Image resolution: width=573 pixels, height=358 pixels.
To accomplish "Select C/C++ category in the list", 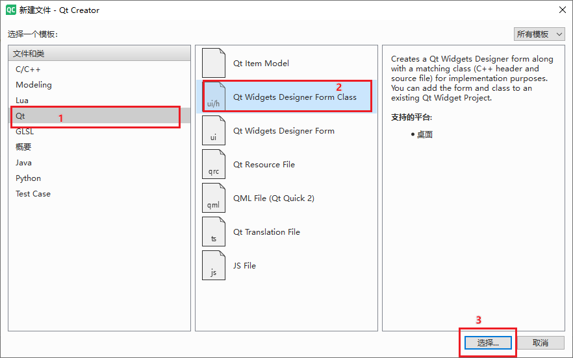I will [x=99, y=69].
